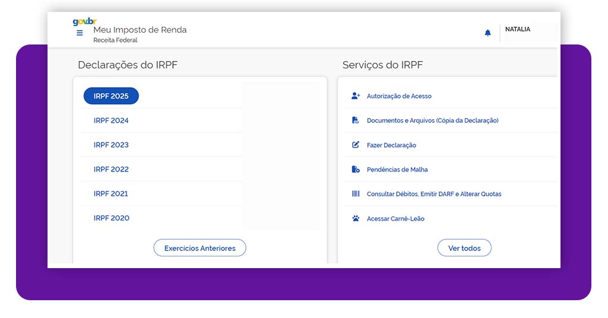The width and height of the screenshot is (608, 318).
Task: Open Consultar Débitos, Emitir DARF e Alterar Quotas
Action: click(434, 194)
